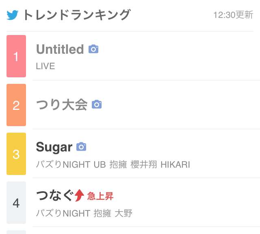Click the 大野 related keyword
Image resolution: width=260 pixels, height=234 pixels.
click(123, 213)
